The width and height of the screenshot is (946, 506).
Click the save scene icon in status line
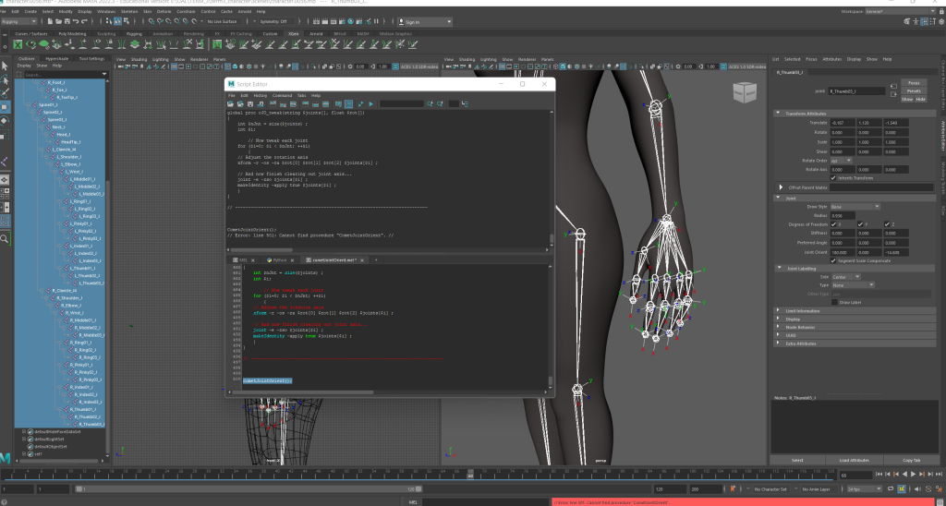(67, 21)
